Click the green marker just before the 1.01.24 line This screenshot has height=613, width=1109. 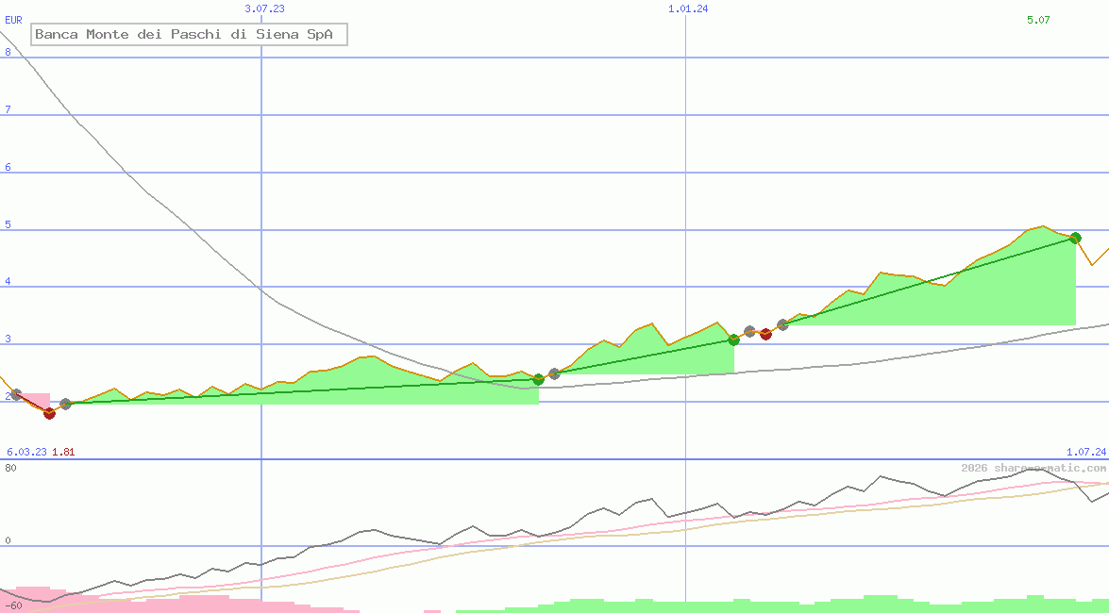pos(733,340)
